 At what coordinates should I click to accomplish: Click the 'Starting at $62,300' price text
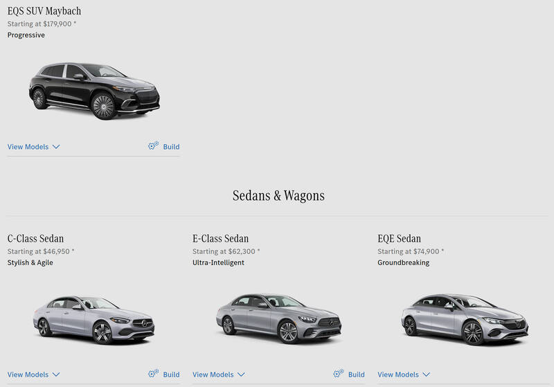coord(226,251)
